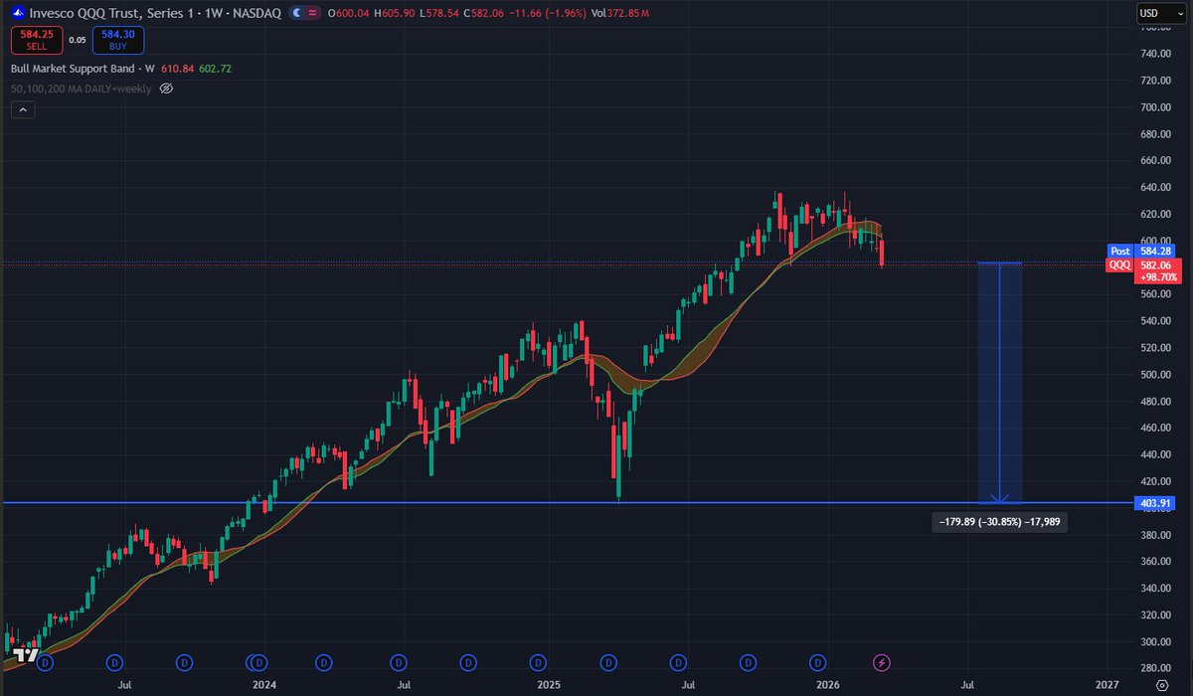Click the 740.00 price scale label
The image size is (1193, 696).
1155,54
